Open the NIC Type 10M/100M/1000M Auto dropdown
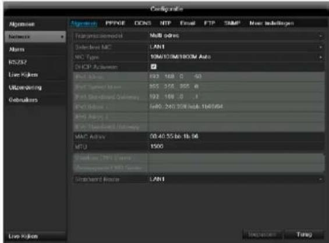Viewport: 329px width, 243px height. coord(236,57)
